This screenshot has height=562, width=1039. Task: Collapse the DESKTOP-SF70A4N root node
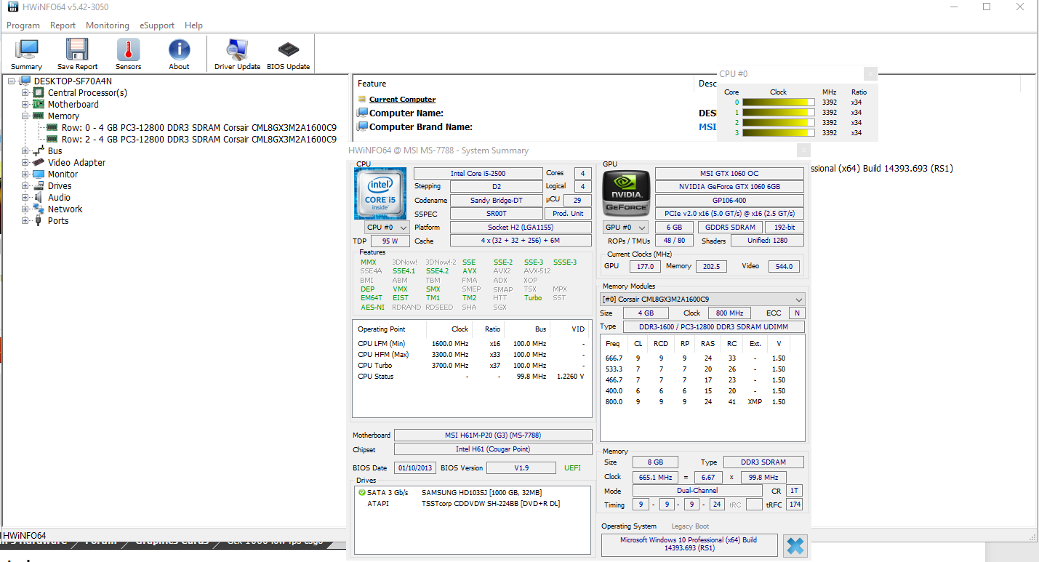(x=12, y=81)
